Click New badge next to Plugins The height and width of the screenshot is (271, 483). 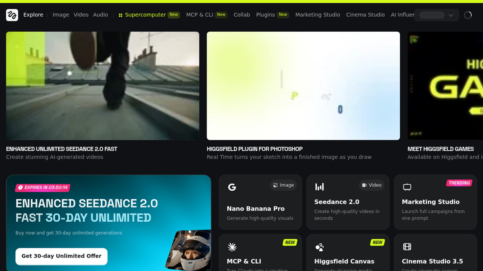click(283, 15)
